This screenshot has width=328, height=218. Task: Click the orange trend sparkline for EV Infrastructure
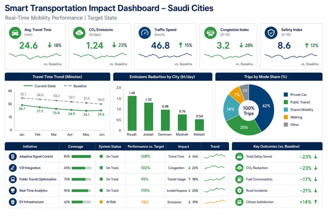click(215, 202)
